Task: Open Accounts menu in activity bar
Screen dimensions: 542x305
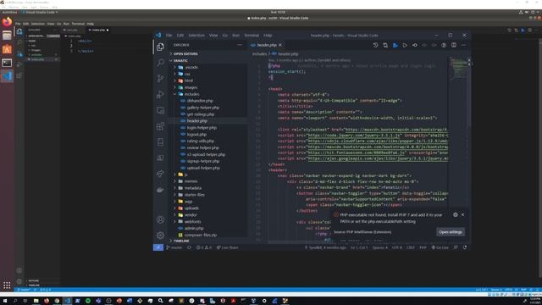Action: 160,219
